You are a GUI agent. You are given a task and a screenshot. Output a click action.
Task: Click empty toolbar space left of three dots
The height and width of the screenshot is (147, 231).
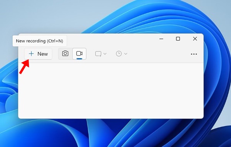159,54
